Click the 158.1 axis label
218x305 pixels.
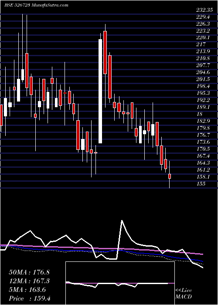coord(203,176)
